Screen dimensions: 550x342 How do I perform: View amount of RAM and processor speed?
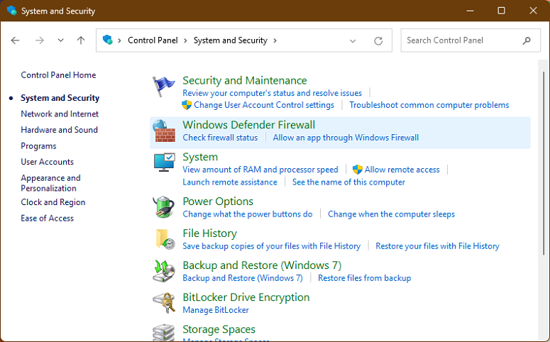pos(260,170)
